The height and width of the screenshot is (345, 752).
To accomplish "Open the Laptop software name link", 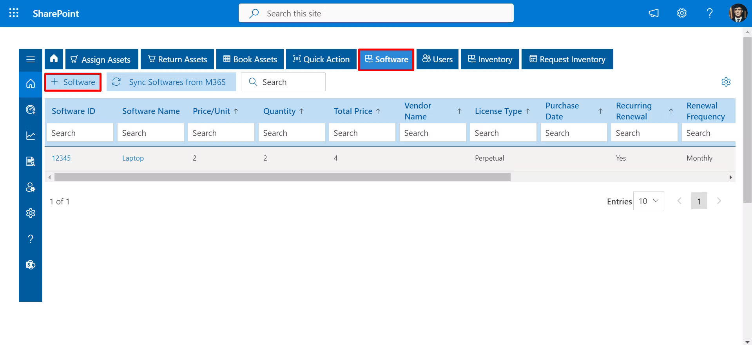I will 133,158.
